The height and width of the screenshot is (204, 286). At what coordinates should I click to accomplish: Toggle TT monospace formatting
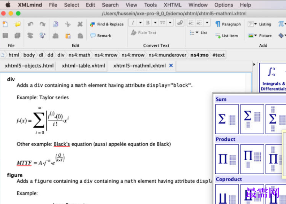coord(162,23)
